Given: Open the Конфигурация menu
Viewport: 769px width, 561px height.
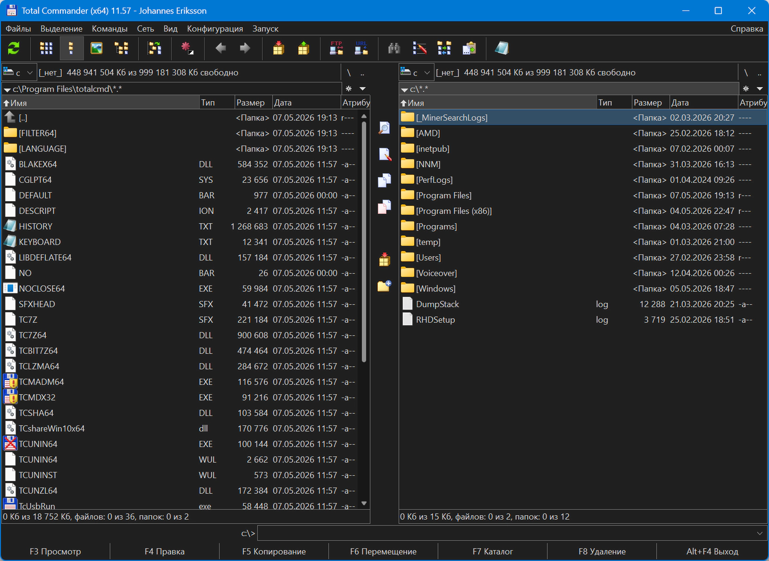Looking at the screenshot, I should [x=215, y=29].
